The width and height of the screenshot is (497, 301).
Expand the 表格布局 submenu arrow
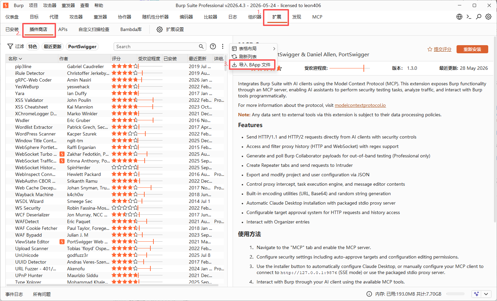pyautogui.click(x=274, y=49)
